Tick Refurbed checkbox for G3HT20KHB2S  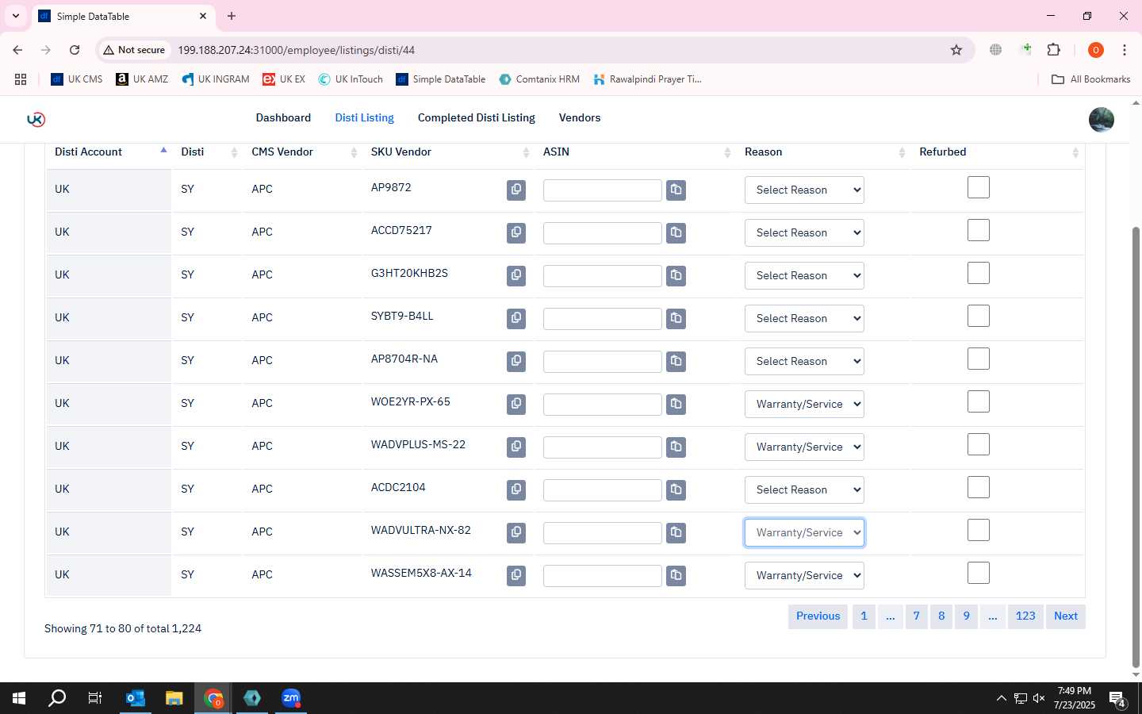pyautogui.click(x=979, y=274)
